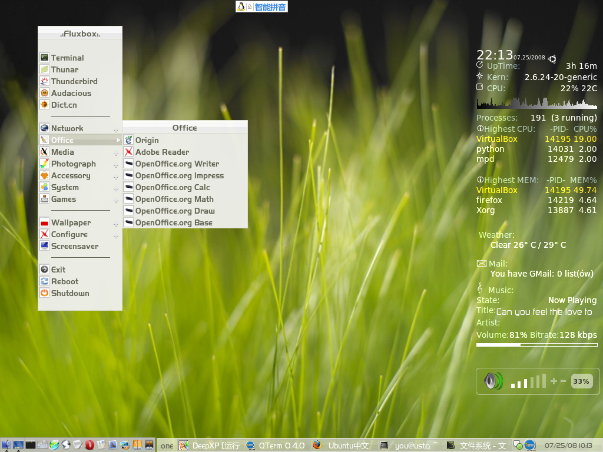Click the black-and-white globe icon in dock
Screen dimensions: 603x452
(x=66, y=445)
